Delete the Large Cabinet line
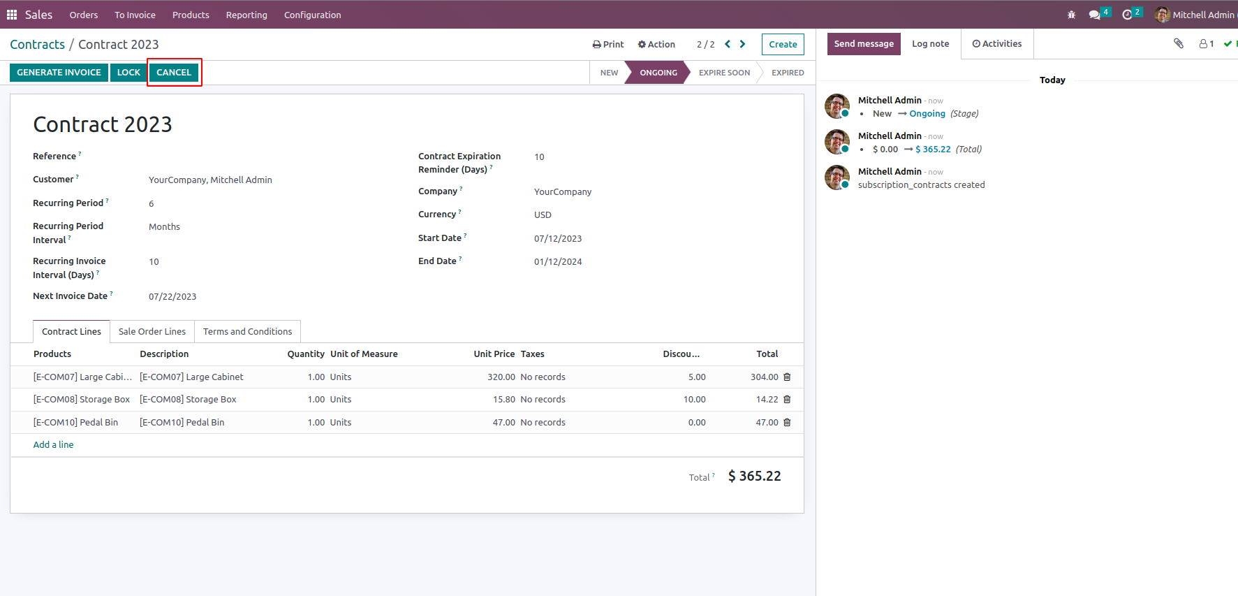Image resolution: width=1238 pixels, height=596 pixels. (x=787, y=377)
